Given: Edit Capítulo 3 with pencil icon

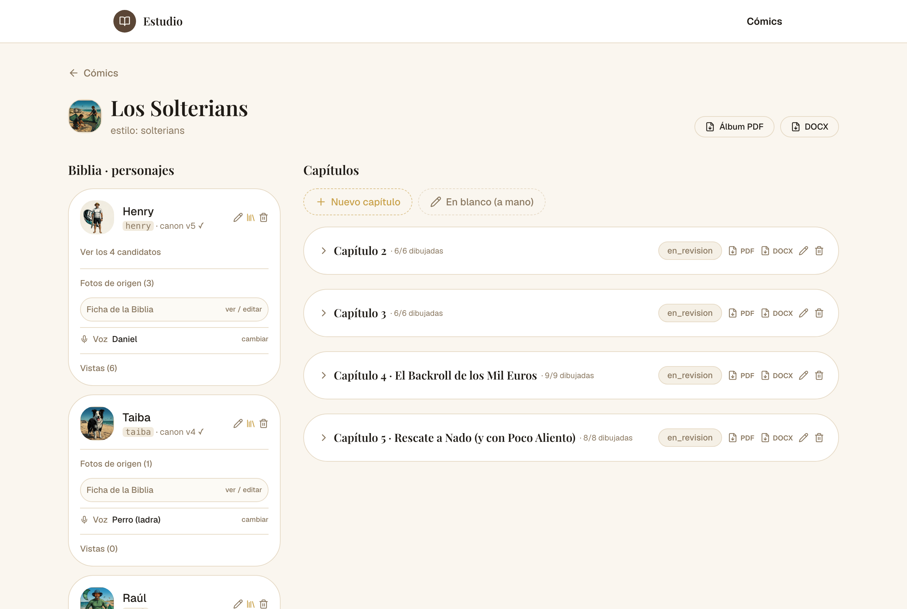Looking at the screenshot, I should click(x=803, y=313).
